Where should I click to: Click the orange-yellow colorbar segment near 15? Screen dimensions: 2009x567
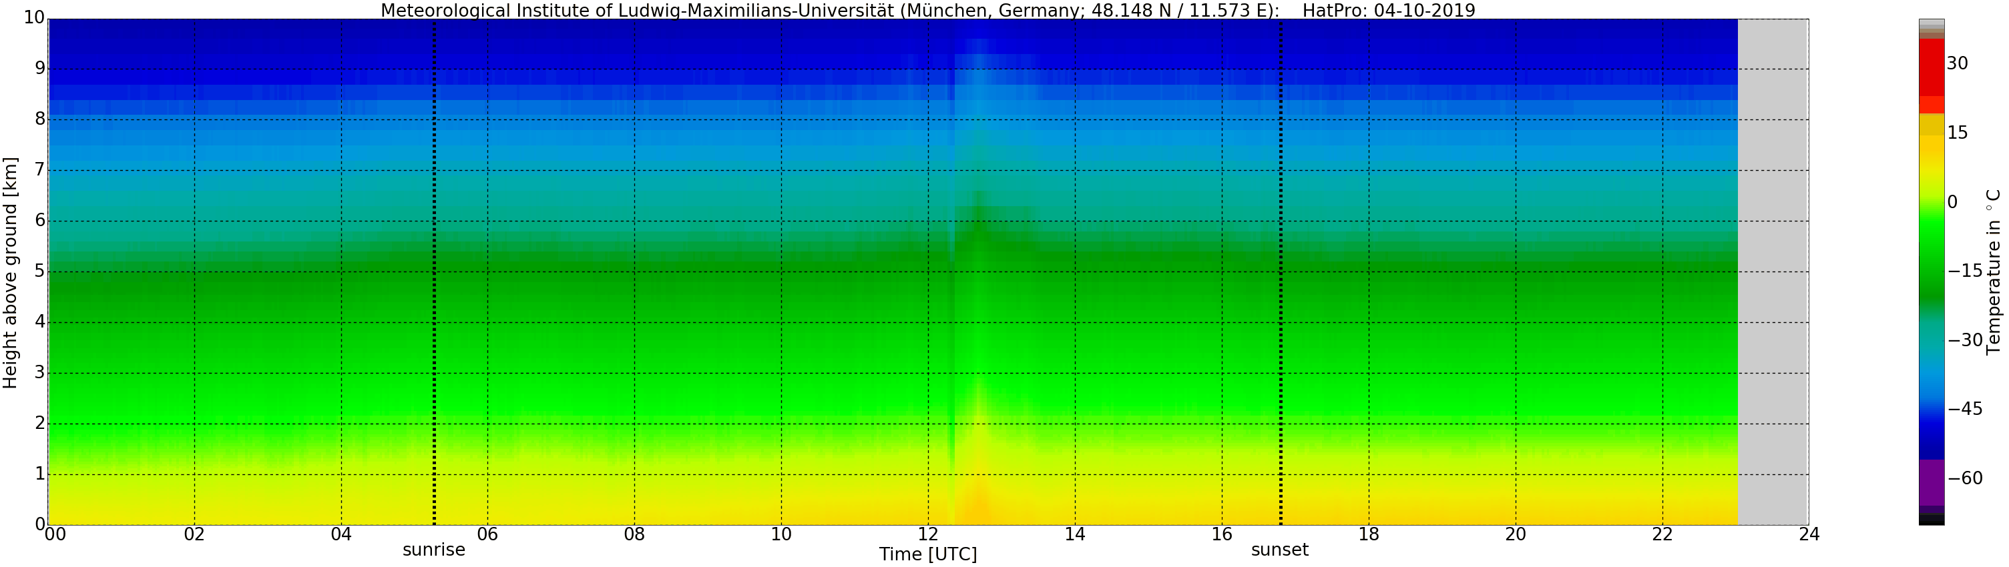[1931, 125]
